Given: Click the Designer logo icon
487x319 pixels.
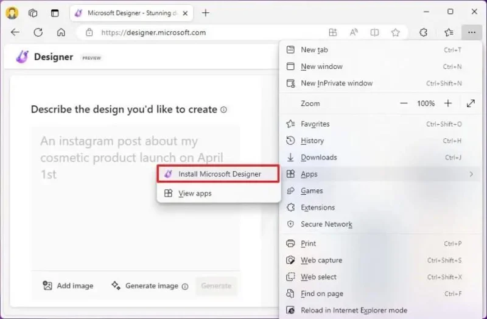Looking at the screenshot, I should pyautogui.click(x=23, y=57).
